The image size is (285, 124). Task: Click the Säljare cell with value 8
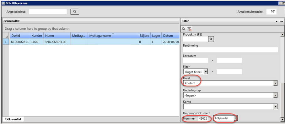(144, 42)
